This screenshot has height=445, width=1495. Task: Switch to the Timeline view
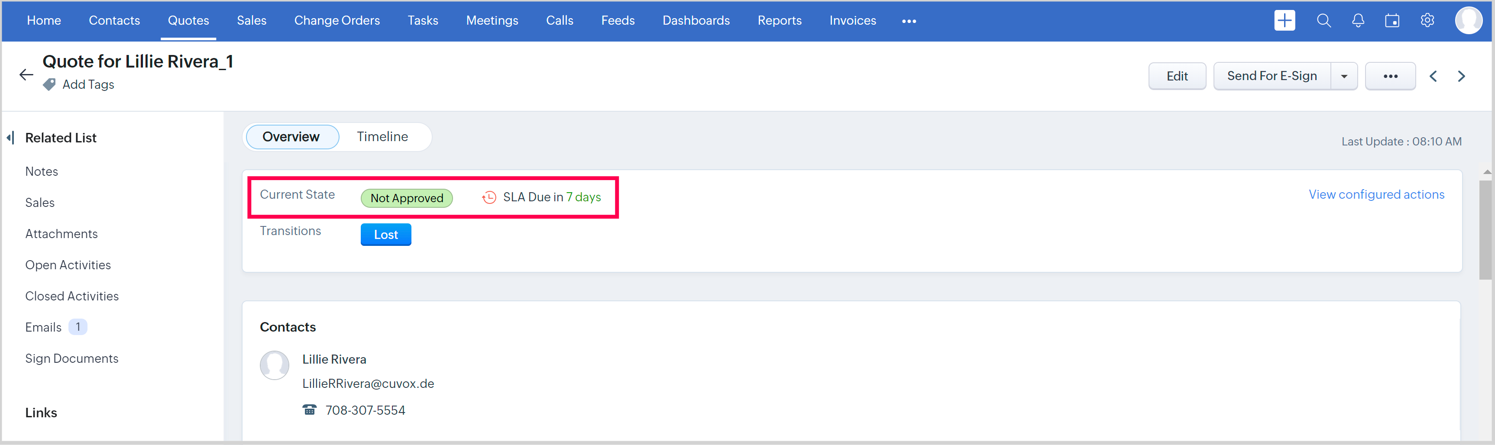[x=382, y=136]
